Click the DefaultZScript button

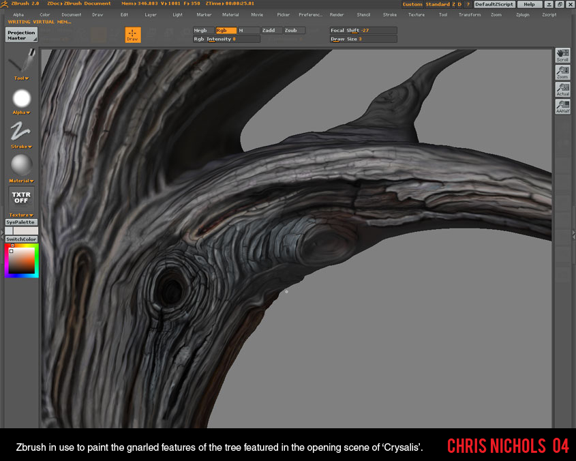click(x=494, y=4)
